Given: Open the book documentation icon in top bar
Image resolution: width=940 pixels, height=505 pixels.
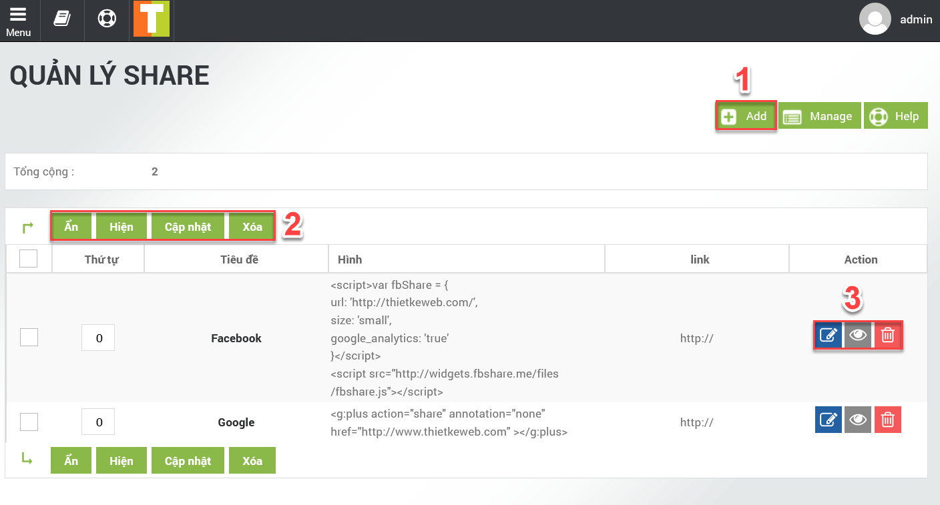Looking at the screenshot, I should coord(62,19).
